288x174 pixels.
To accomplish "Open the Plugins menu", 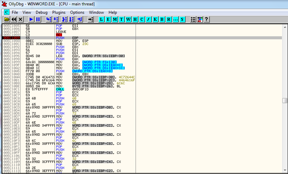I will [x=59, y=12].
